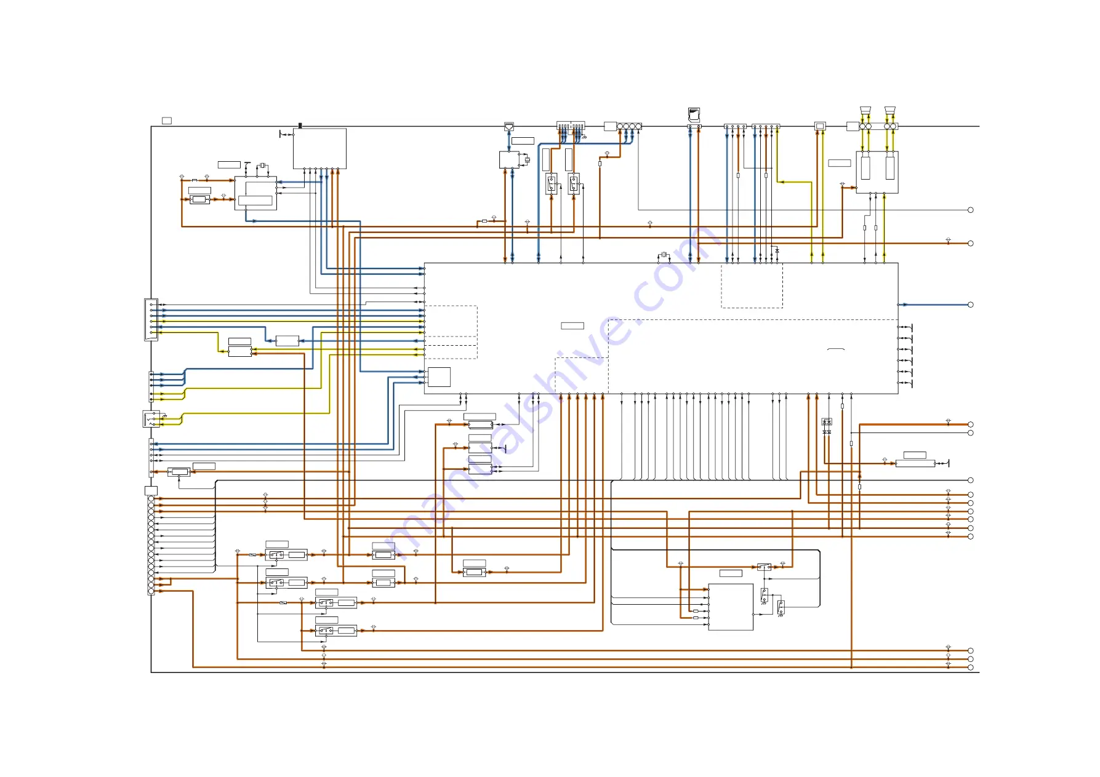Select the crystal symbol beside the Ethernet chip

point(527,159)
